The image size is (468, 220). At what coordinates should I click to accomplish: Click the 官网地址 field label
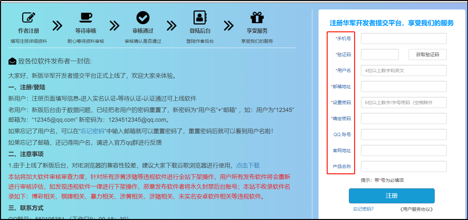(342, 150)
